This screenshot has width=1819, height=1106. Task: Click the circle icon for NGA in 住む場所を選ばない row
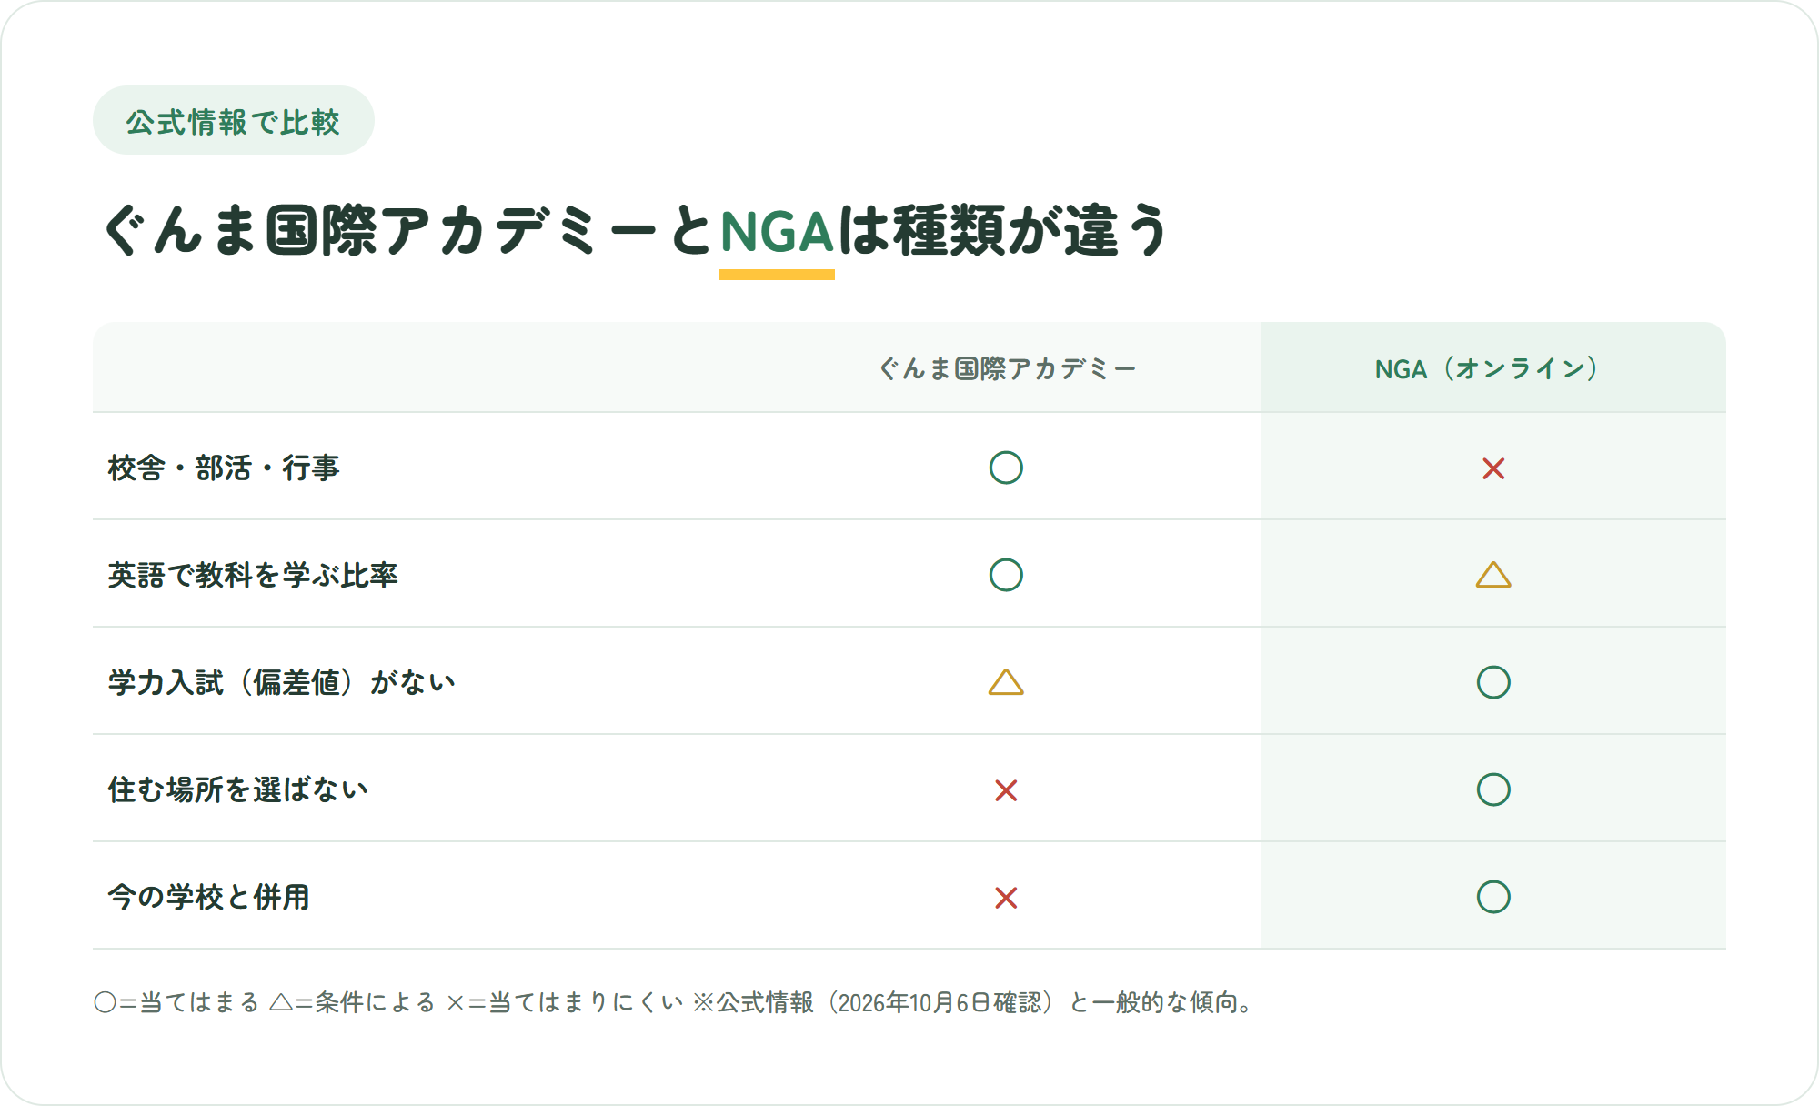click(x=1493, y=789)
